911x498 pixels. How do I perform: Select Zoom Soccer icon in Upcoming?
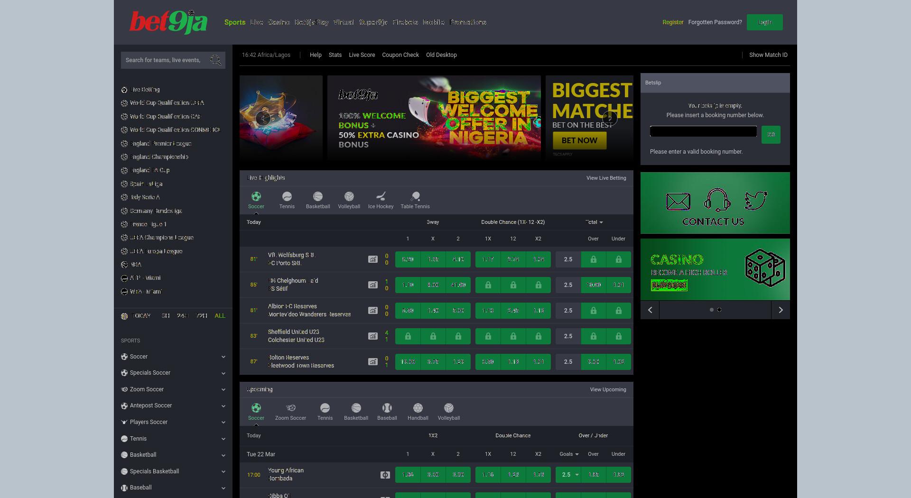(291, 408)
